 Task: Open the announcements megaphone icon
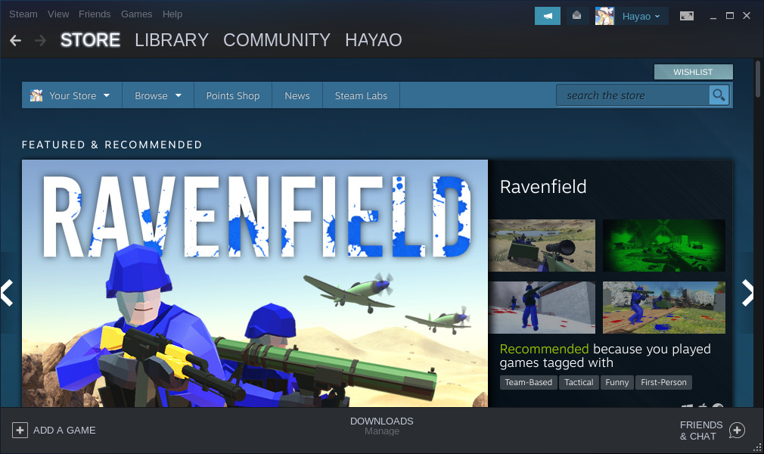547,16
